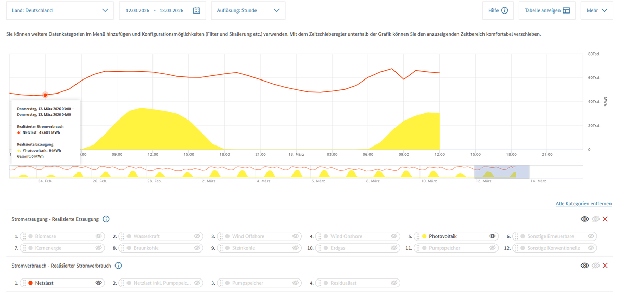Hide all Stromverbrauch series with crossed eye
Screen dimensions: 624x292
pos(595,266)
